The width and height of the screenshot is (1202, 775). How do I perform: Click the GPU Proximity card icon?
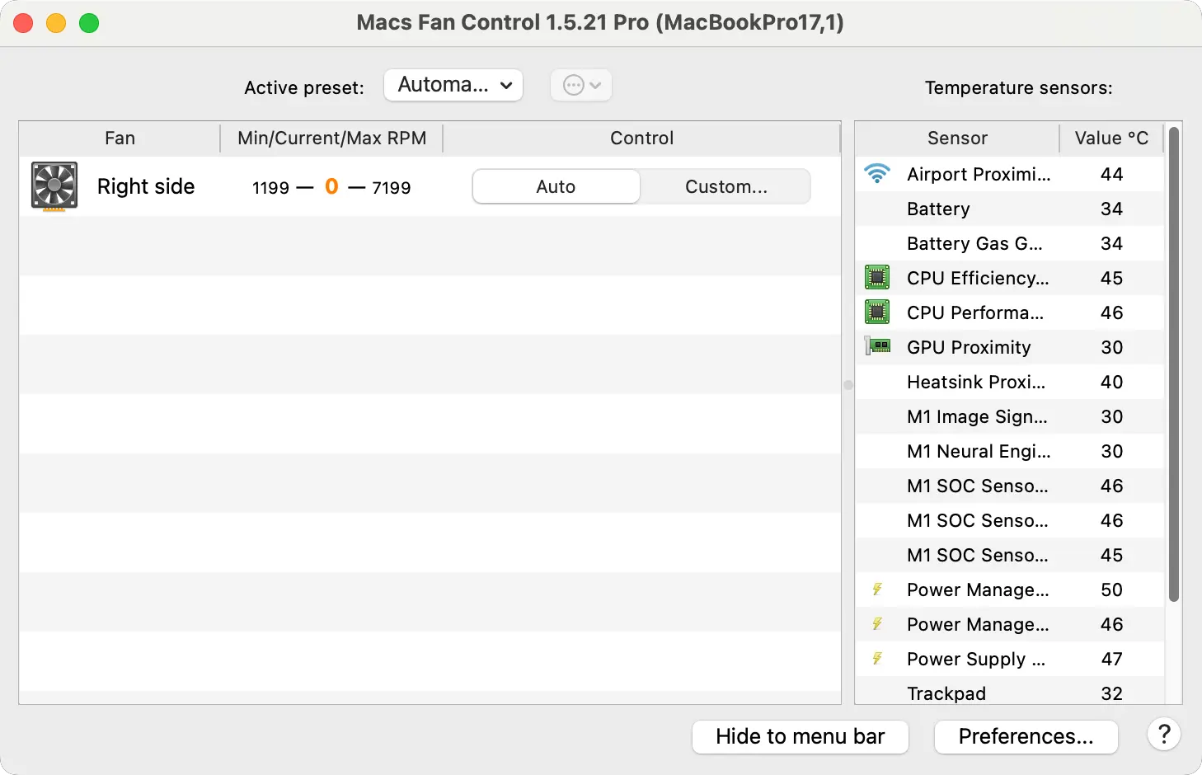(877, 346)
